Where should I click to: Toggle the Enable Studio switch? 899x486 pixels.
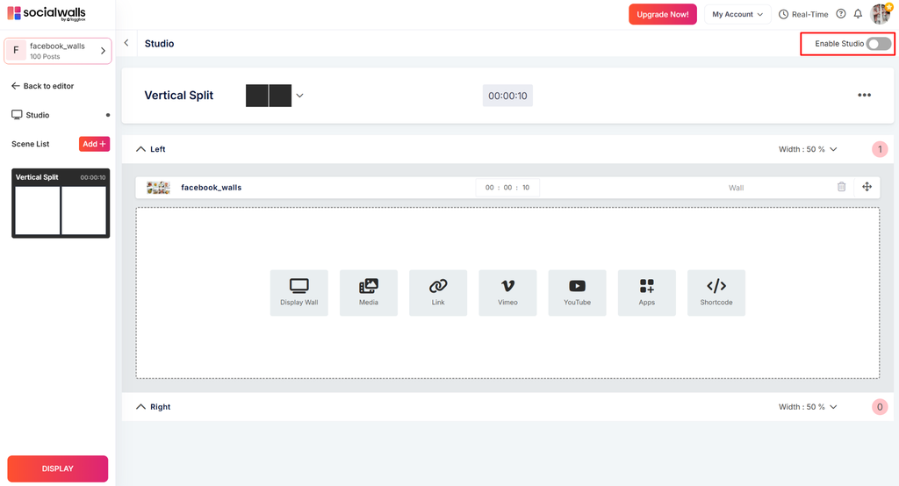click(878, 44)
